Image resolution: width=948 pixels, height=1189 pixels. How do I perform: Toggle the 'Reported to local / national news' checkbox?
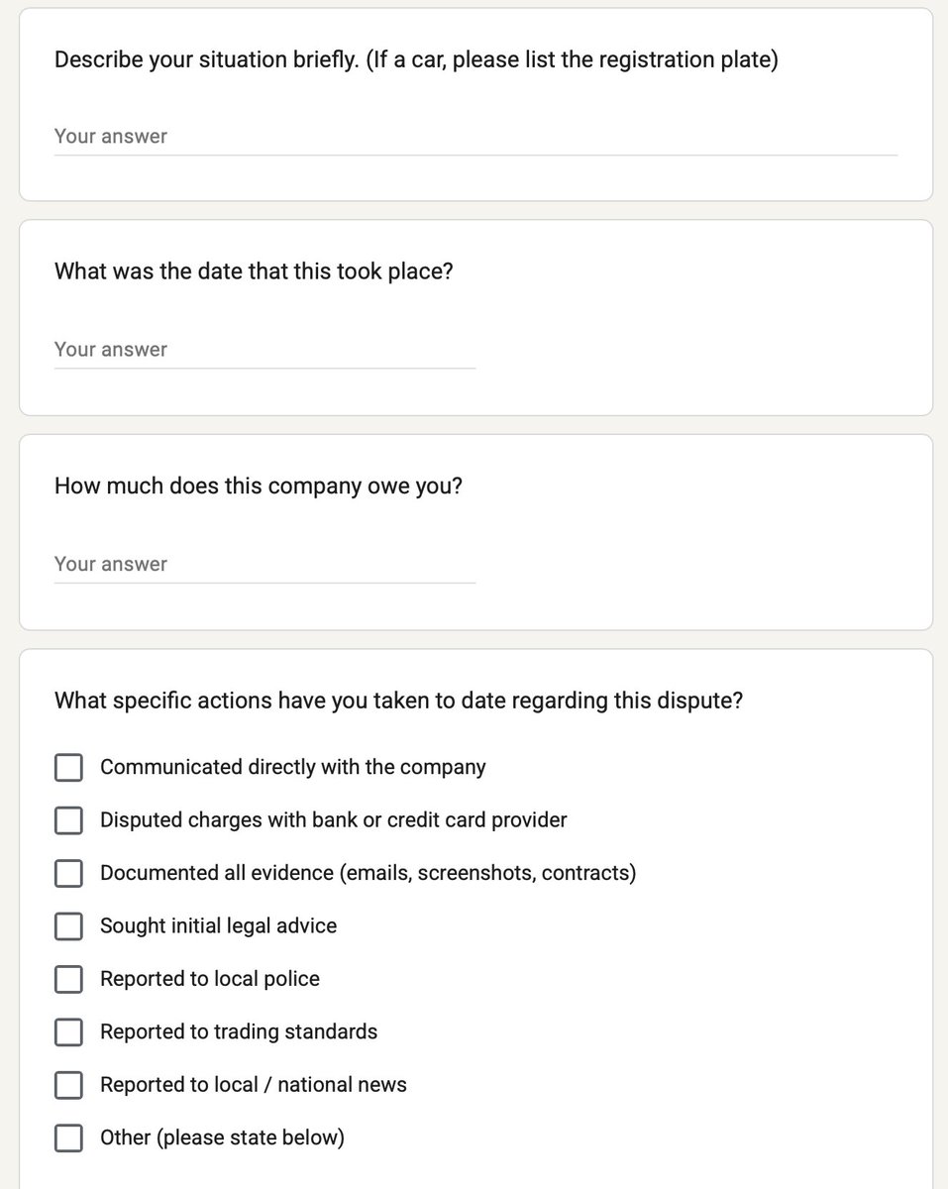pyautogui.click(x=68, y=1085)
